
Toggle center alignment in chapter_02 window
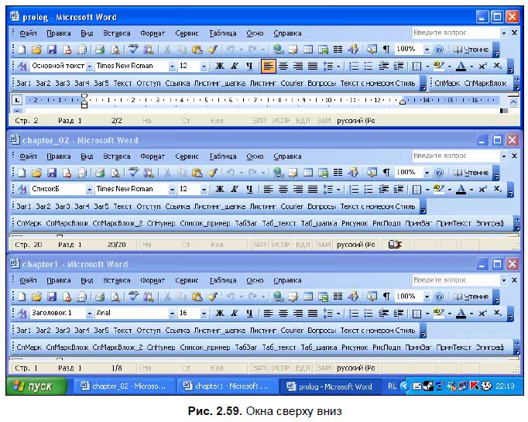click(283, 189)
